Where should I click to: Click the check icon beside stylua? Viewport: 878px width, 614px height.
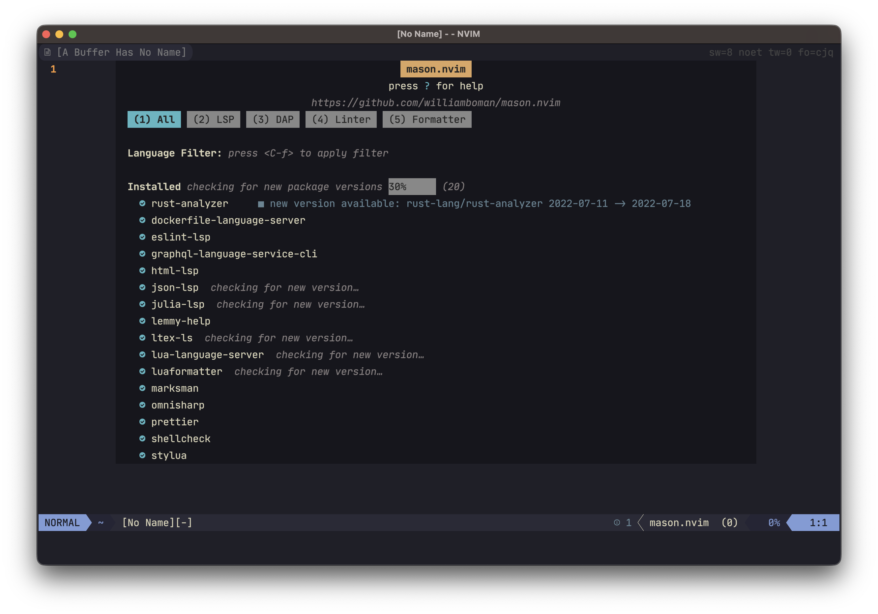(x=142, y=456)
